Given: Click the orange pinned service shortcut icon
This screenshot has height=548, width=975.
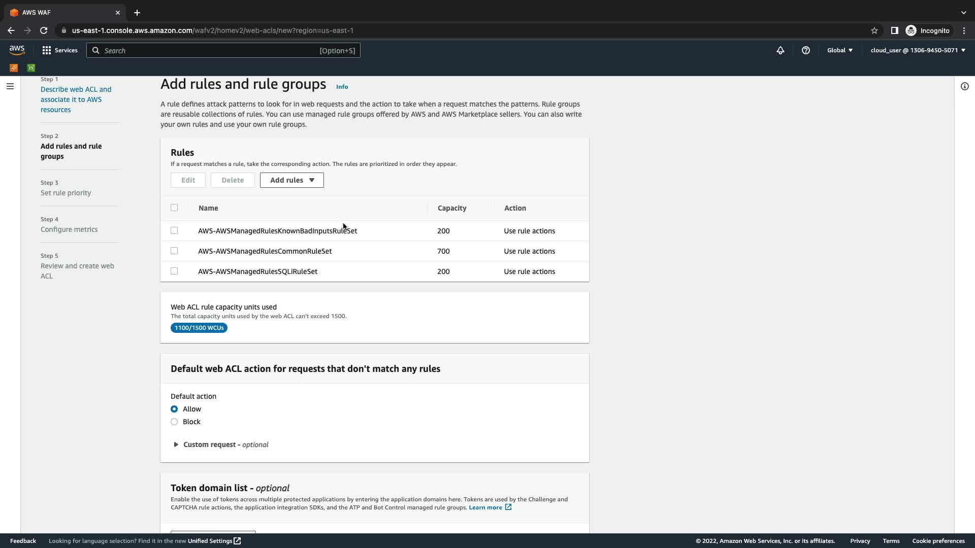Looking at the screenshot, I should 14,68.
